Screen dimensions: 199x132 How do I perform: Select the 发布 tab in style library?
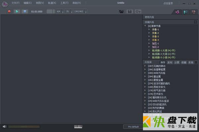[170, 62]
